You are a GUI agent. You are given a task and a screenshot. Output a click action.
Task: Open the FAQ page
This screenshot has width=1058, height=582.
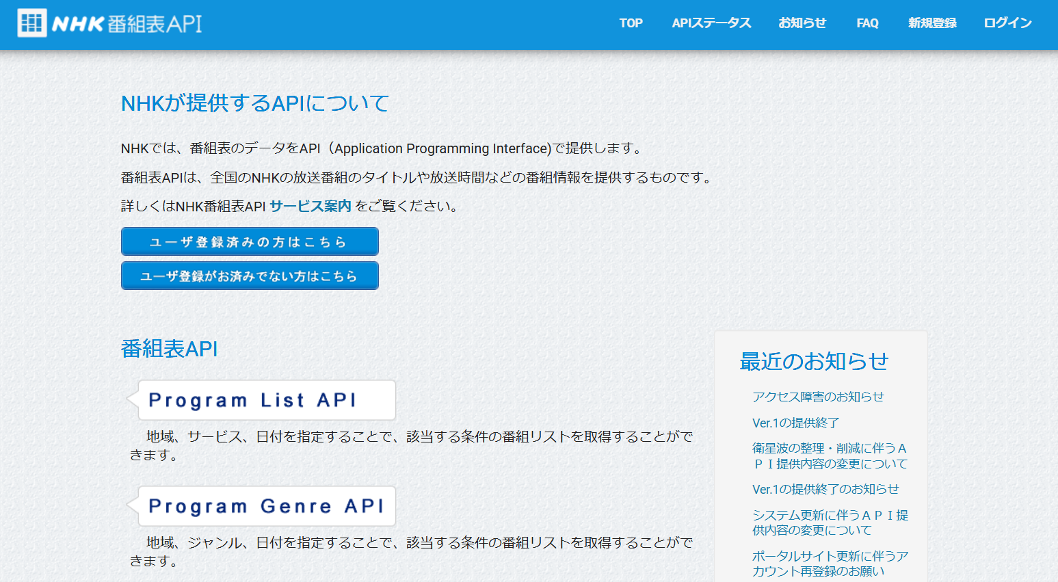pyautogui.click(x=867, y=23)
